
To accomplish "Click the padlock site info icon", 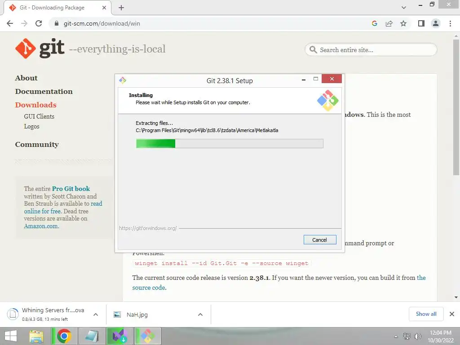I will 57,23.
